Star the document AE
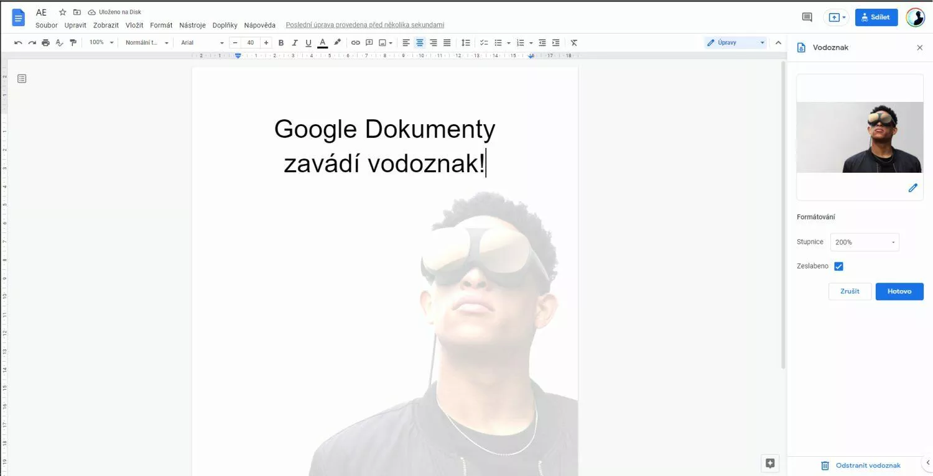 point(62,12)
